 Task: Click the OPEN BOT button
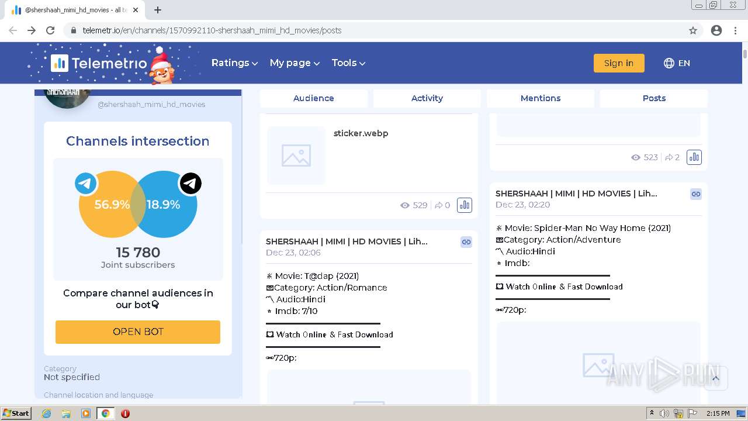click(138, 332)
